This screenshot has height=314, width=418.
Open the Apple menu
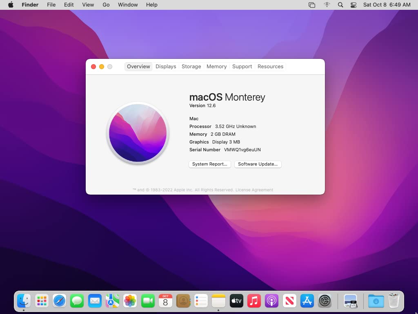(10, 4)
